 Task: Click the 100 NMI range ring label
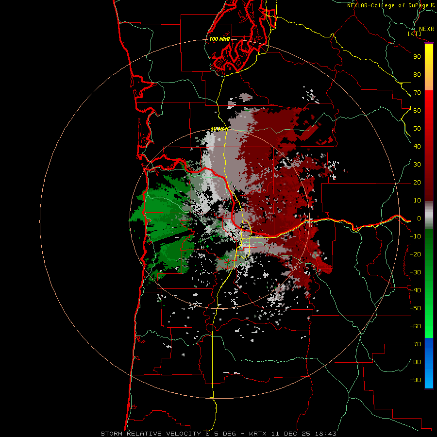(x=219, y=39)
